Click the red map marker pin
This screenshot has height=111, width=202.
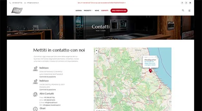tap(150, 71)
